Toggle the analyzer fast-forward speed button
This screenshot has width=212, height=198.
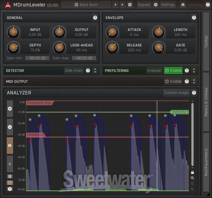pos(10,146)
